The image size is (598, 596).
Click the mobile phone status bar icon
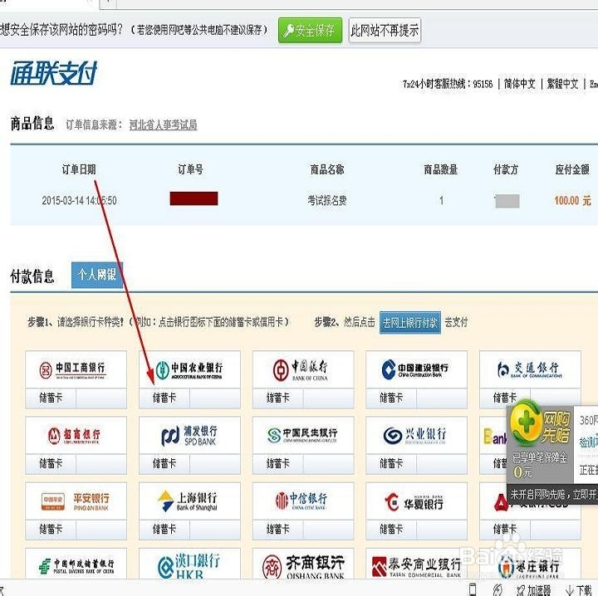click(x=473, y=589)
